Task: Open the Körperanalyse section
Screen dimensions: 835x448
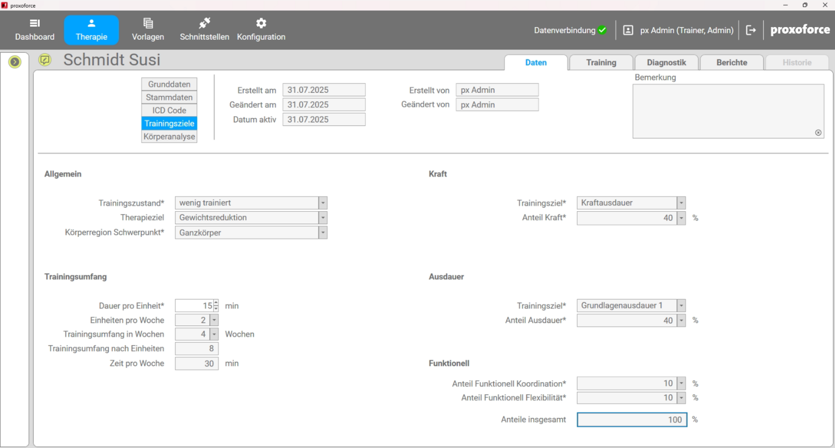Action: pos(169,137)
